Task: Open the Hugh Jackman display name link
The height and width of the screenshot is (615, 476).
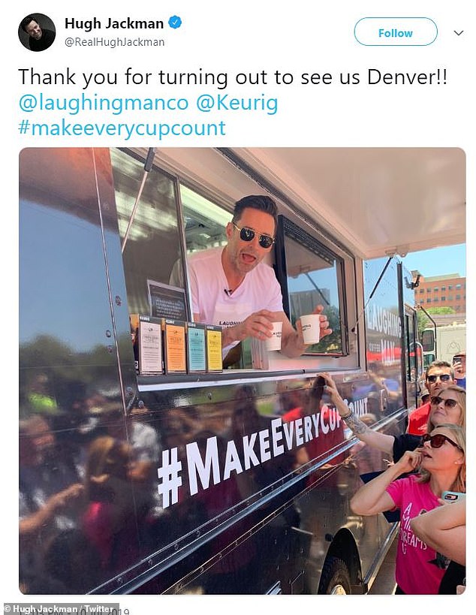Action: pos(114,23)
